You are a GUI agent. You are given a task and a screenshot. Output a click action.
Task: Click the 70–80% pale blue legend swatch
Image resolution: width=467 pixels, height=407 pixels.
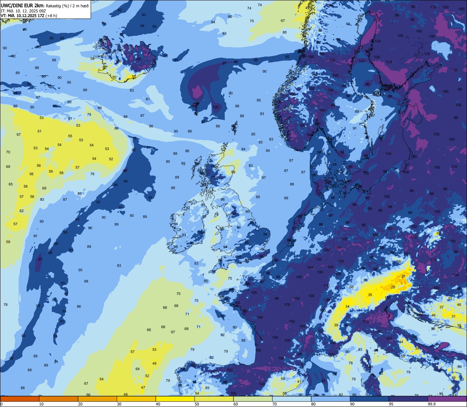(292, 399)
